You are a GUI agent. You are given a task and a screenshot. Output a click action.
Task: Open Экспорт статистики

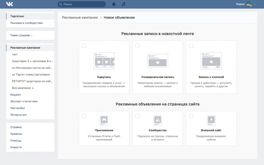tap(24, 101)
